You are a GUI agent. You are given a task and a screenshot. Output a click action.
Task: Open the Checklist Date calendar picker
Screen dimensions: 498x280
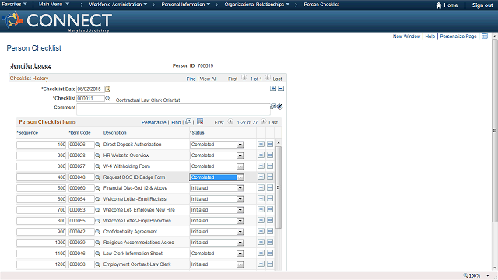(107, 89)
